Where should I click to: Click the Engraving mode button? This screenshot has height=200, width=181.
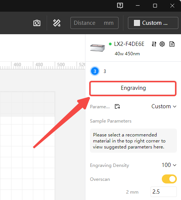tap(133, 88)
